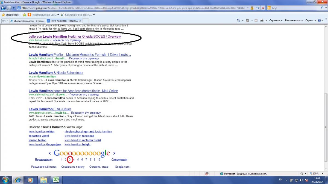The image size is (328, 184).
Task: Open Jefferson-Lewis-Hamilton BOCES Overview result
Action: click(75, 37)
